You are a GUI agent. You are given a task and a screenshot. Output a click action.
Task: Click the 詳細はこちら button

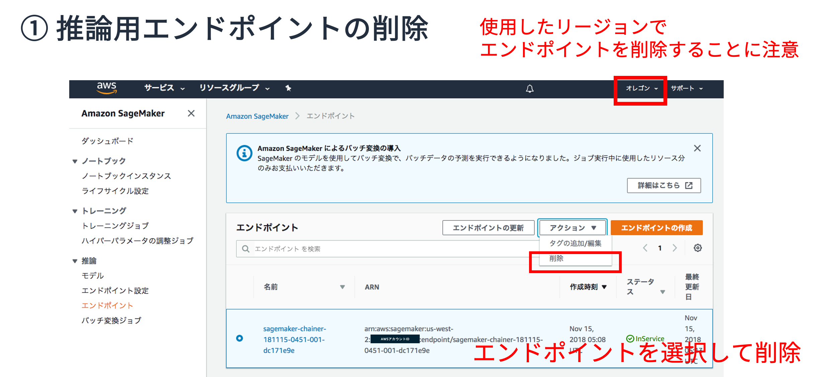coord(664,185)
